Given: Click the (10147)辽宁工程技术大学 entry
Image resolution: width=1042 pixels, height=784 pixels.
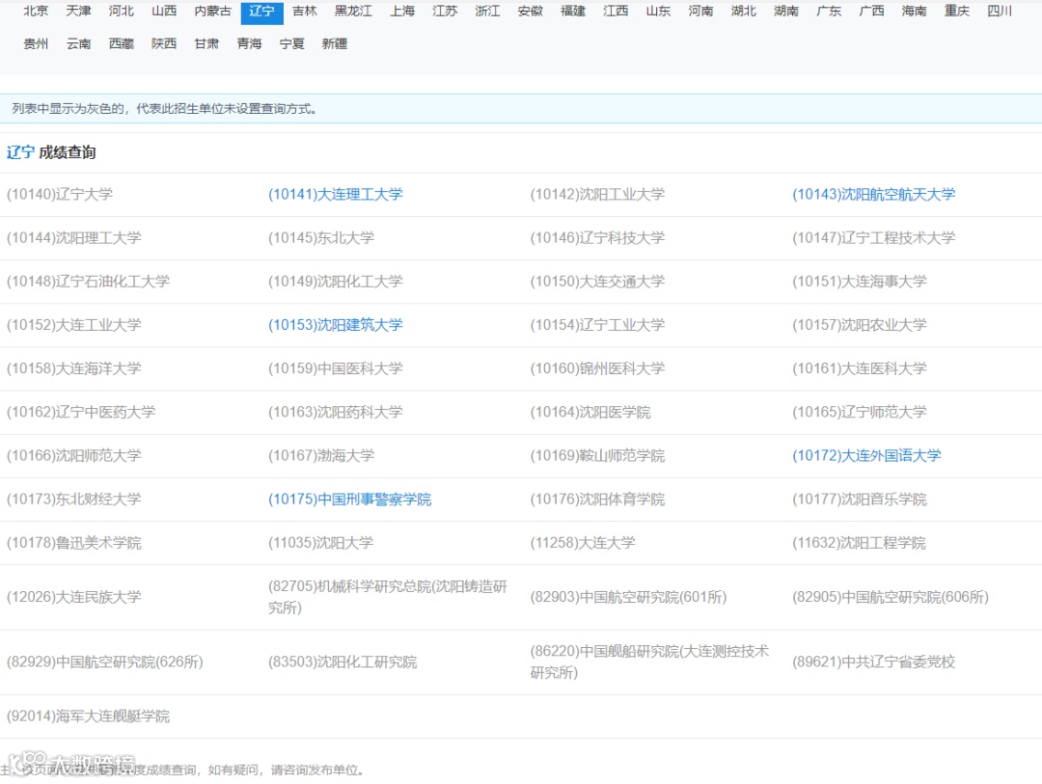Looking at the screenshot, I should pyautogui.click(x=873, y=238).
